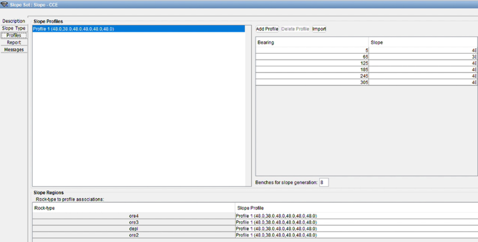Select the bearing 305 cell
Viewport: 478px width, 242px height.
(312, 83)
